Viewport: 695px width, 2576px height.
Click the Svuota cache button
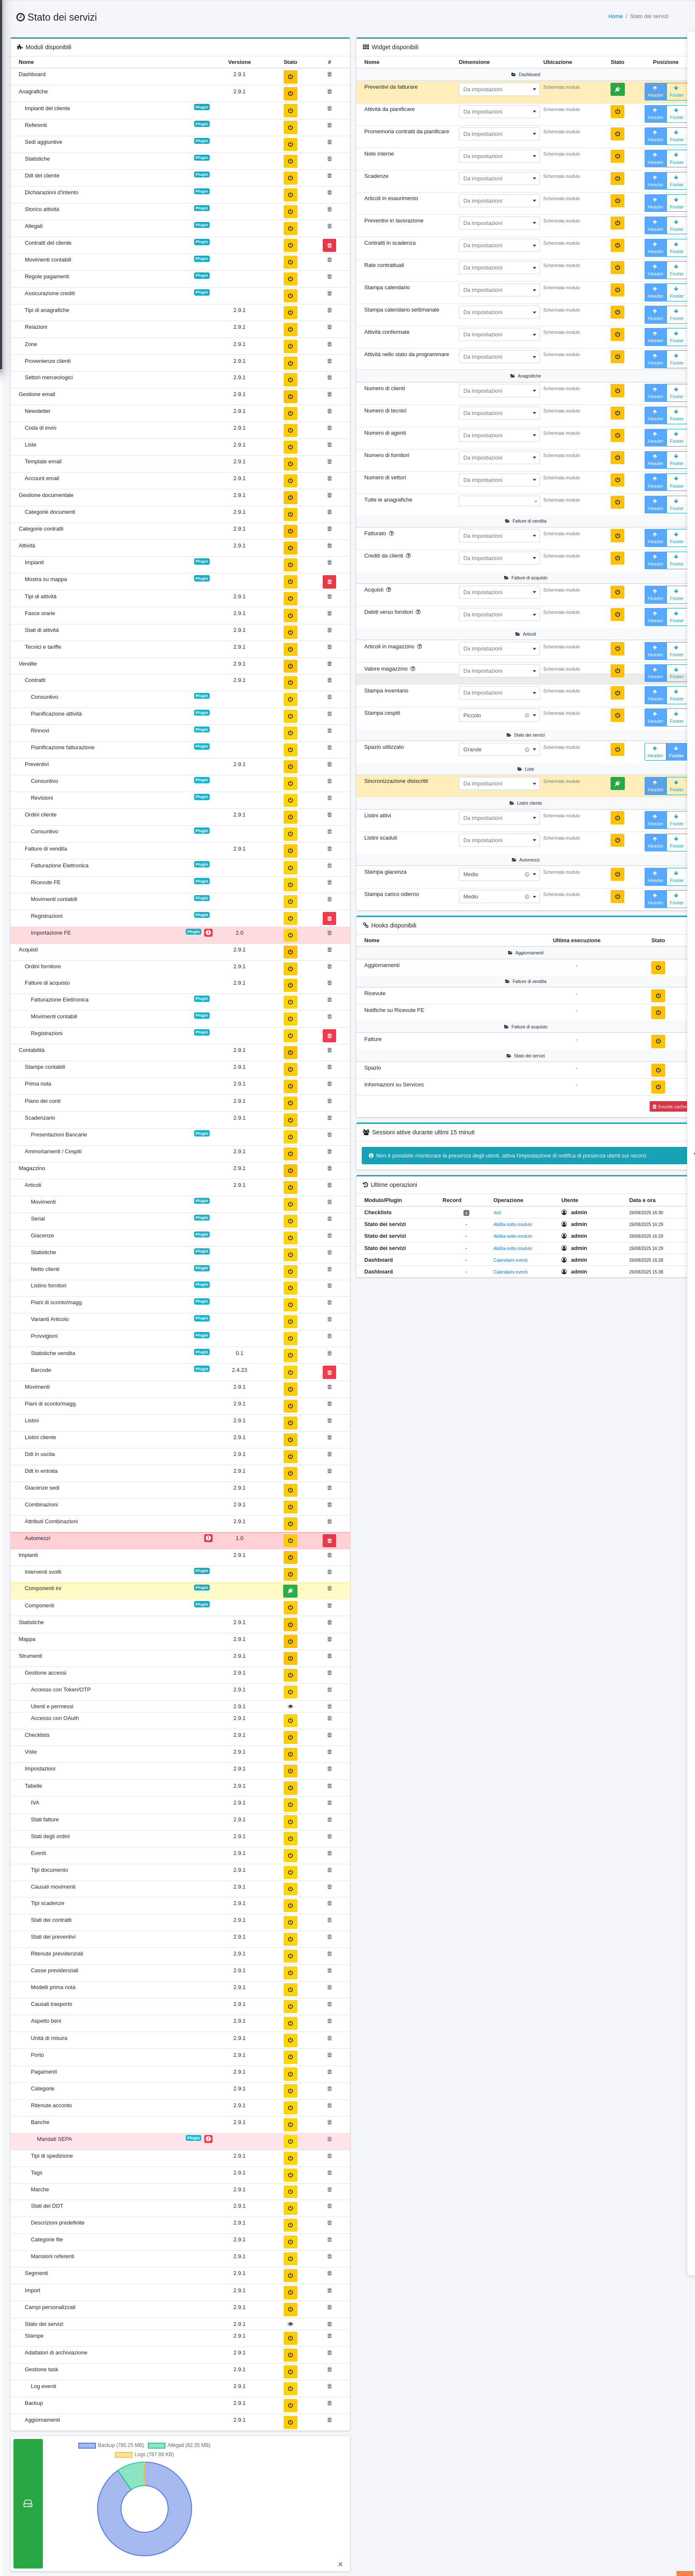click(x=668, y=1107)
